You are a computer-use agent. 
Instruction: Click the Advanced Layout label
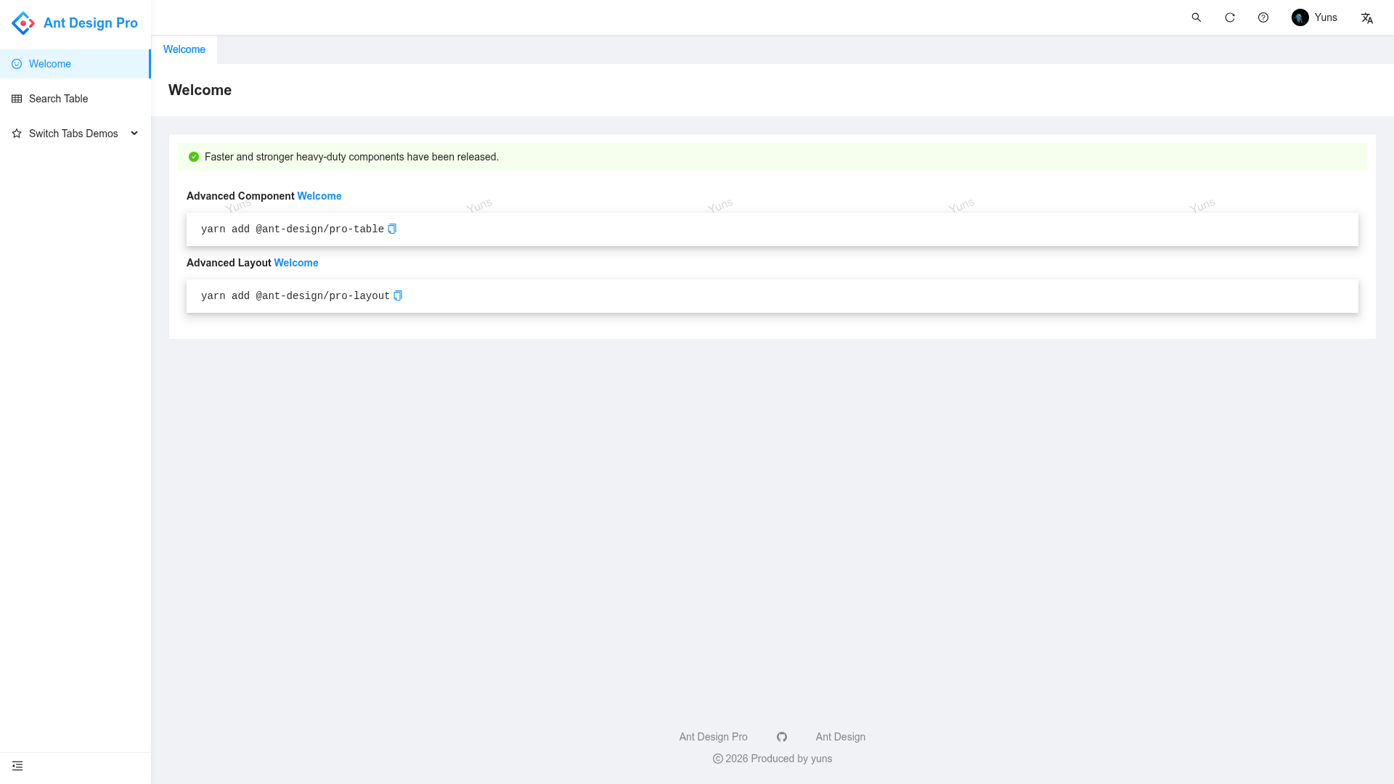pos(229,263)
